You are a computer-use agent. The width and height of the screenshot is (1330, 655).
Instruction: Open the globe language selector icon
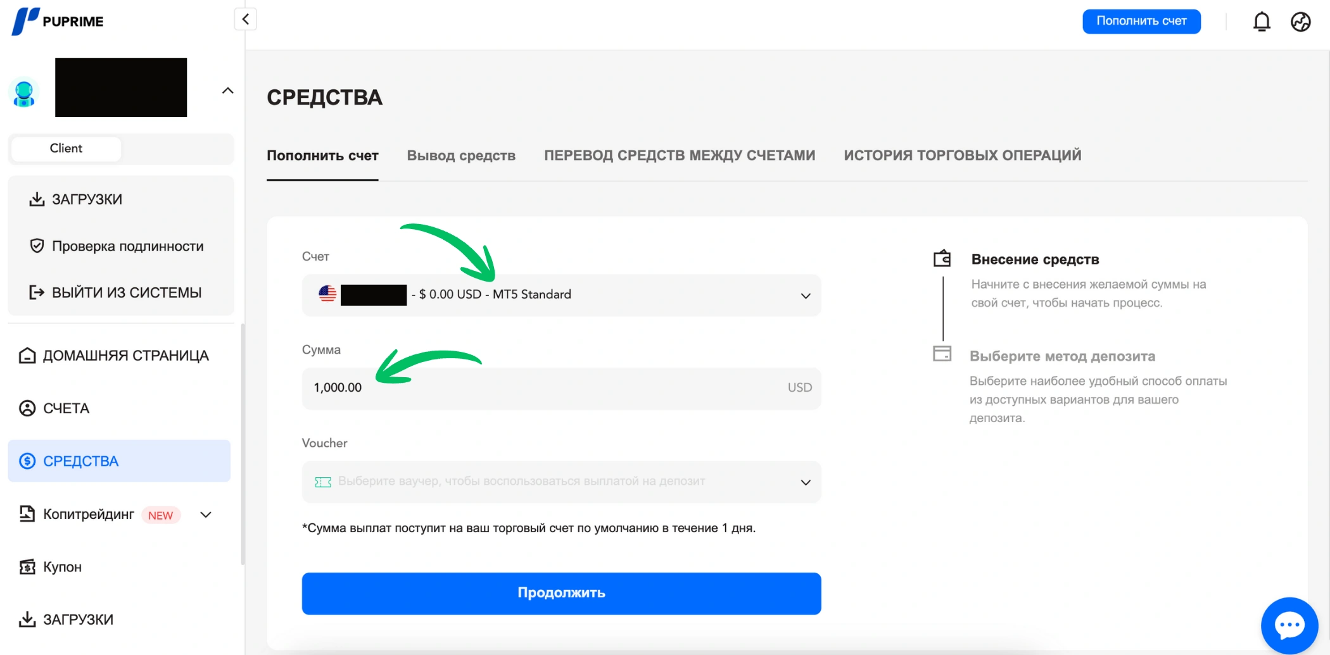(1300, 22)
